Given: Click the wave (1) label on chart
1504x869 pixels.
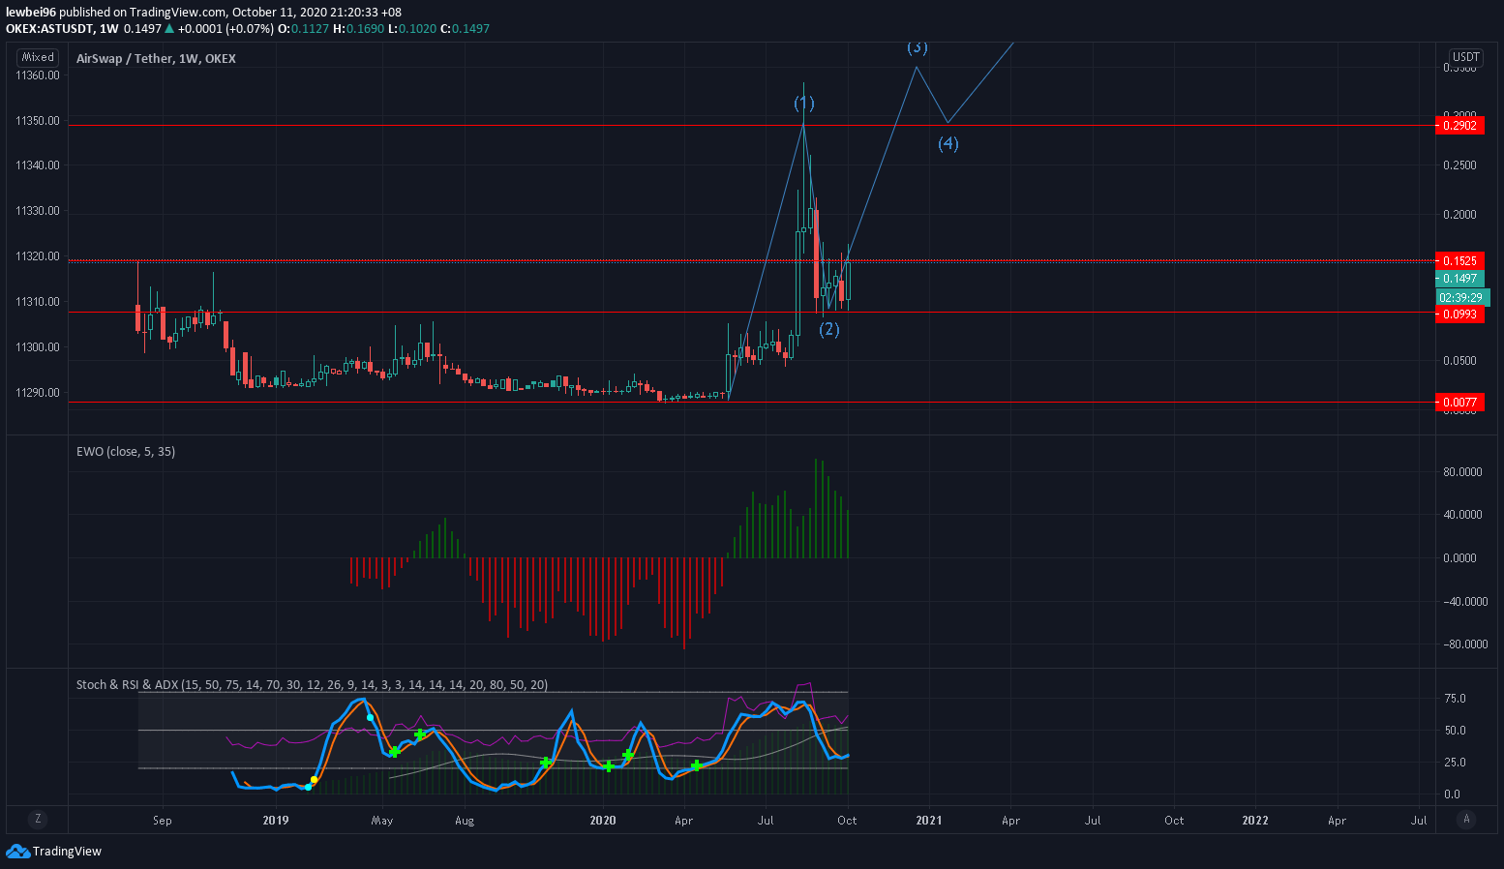Looking at the screenshot, I should coord(804,103).
